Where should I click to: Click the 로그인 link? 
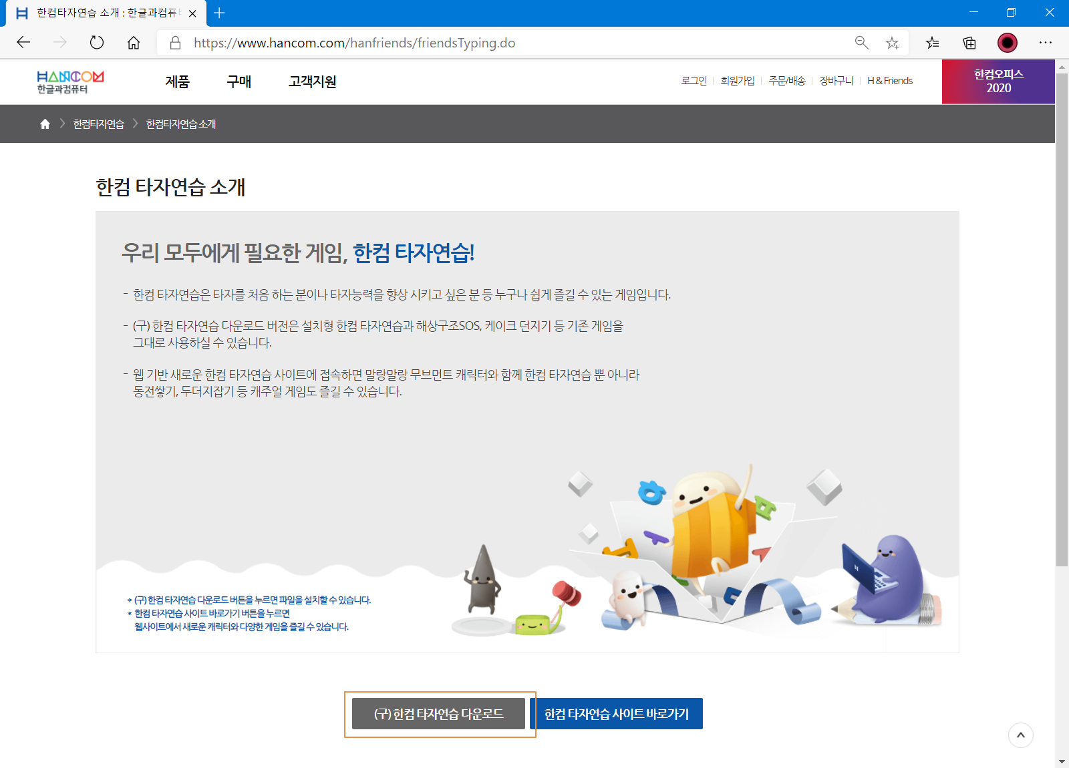tap(694, 81)
